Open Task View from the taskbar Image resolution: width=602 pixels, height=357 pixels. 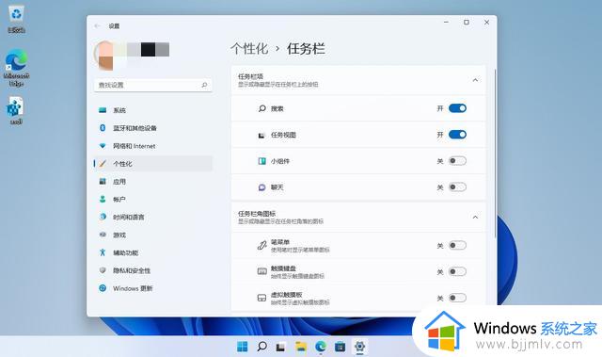tap(280, 347)
